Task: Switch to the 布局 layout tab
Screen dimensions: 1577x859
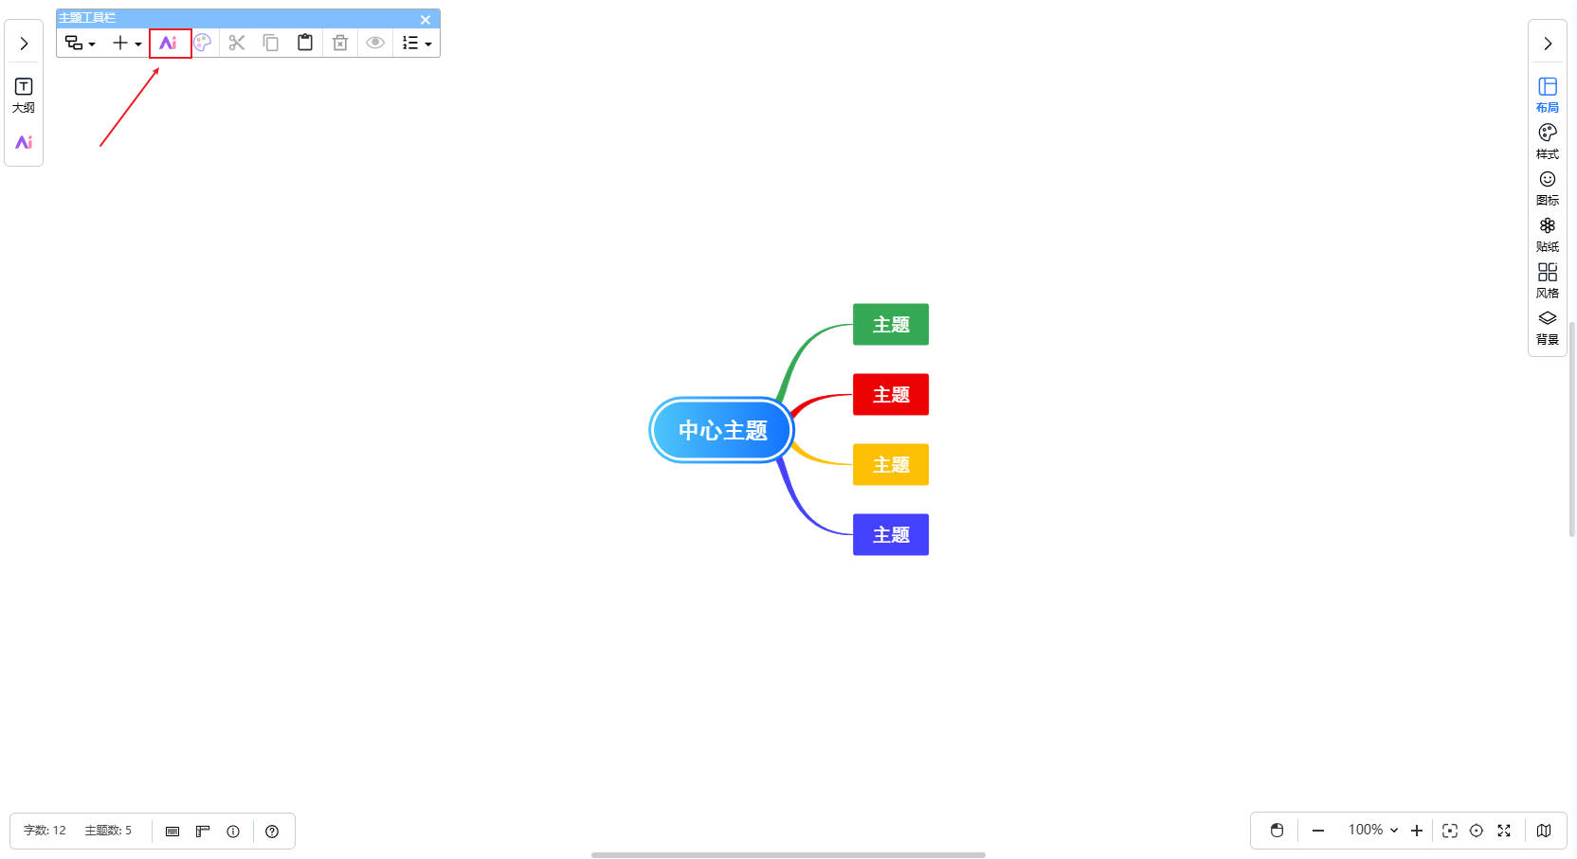Action: (1547, 95)
